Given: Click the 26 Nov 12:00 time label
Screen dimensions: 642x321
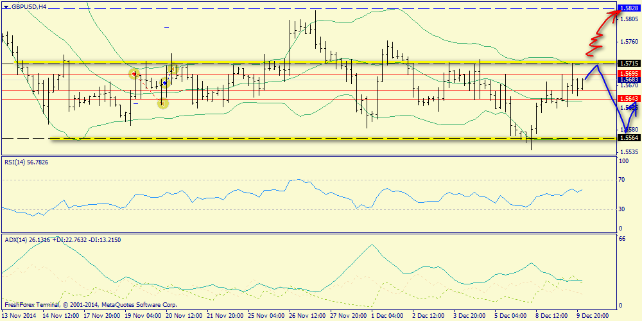Looking at the screenshot, I should pos(308,316).
